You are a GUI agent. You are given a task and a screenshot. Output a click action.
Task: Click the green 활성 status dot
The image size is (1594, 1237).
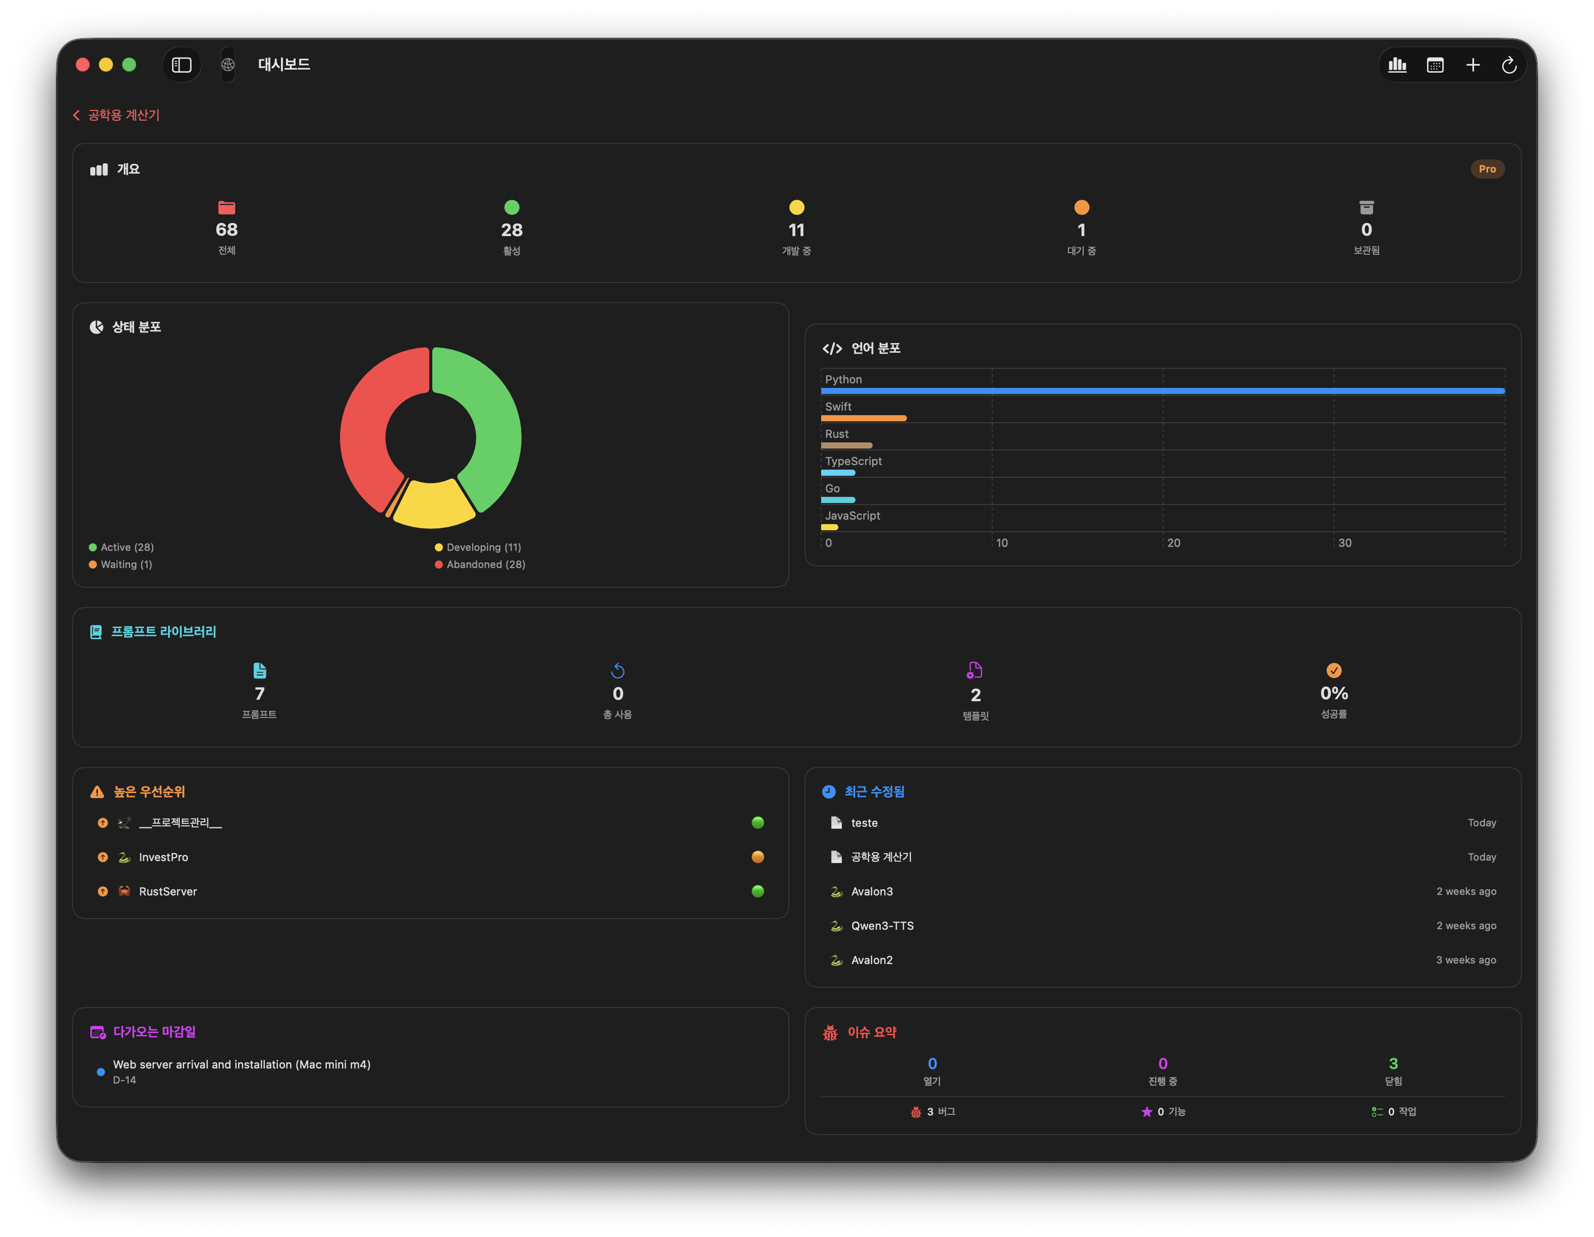point(511,207)
